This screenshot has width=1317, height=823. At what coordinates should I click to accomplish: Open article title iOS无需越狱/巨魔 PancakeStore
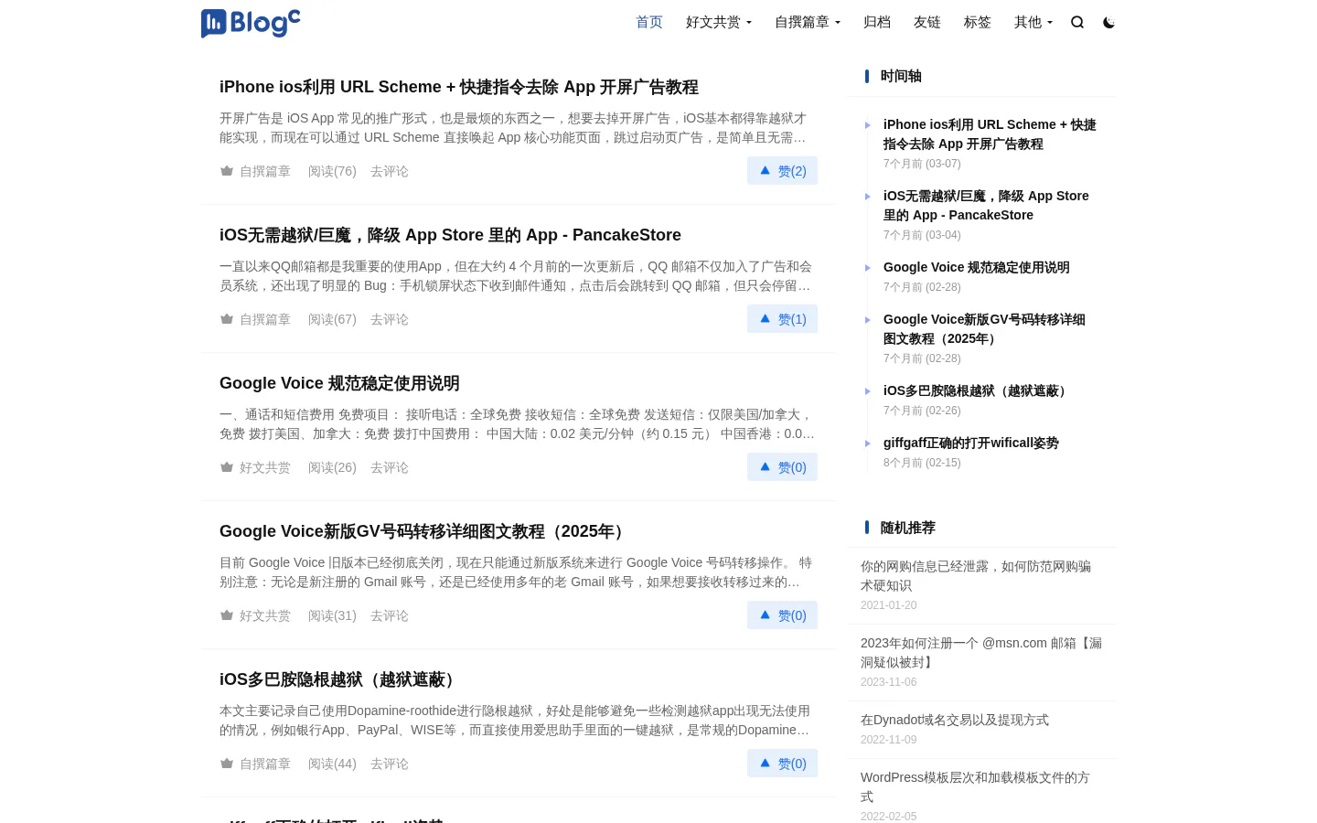[450, 235]
